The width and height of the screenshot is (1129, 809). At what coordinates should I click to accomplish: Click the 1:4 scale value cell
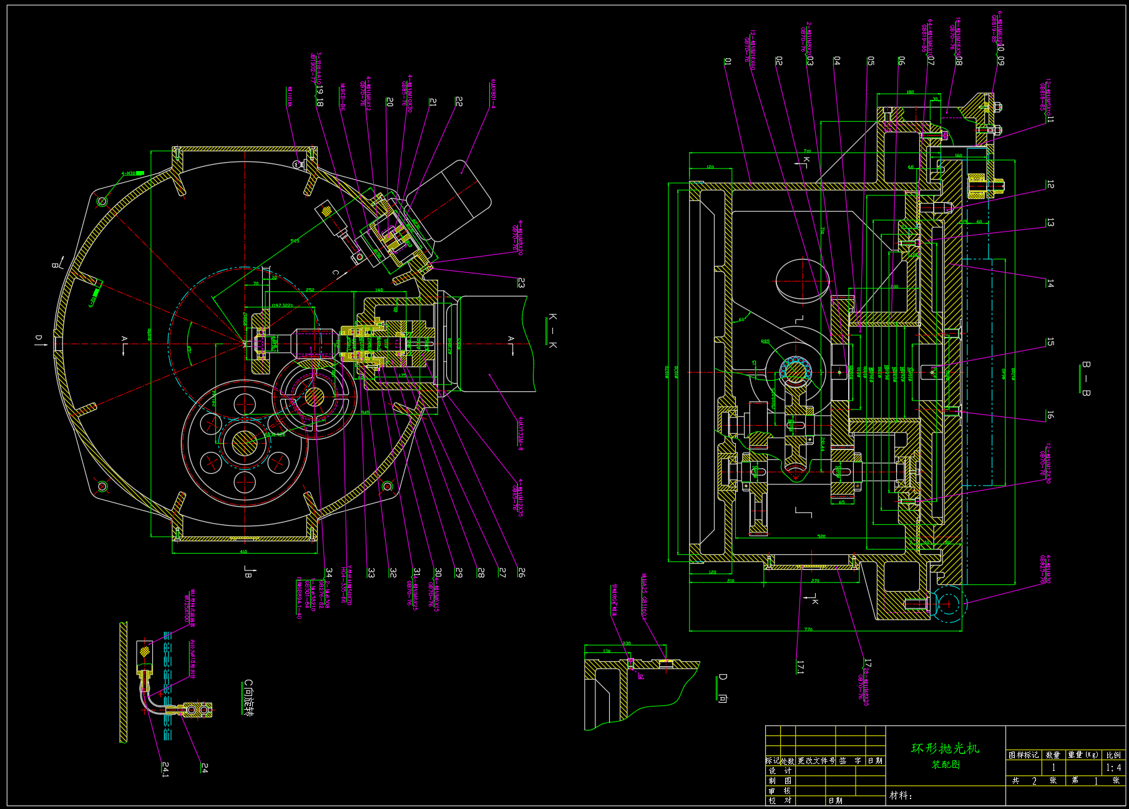coord(1113,768)
